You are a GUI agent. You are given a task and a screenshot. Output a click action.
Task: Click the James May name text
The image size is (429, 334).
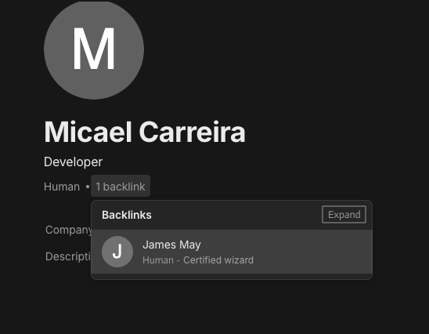pyautogui.click(x=171, y=245)
